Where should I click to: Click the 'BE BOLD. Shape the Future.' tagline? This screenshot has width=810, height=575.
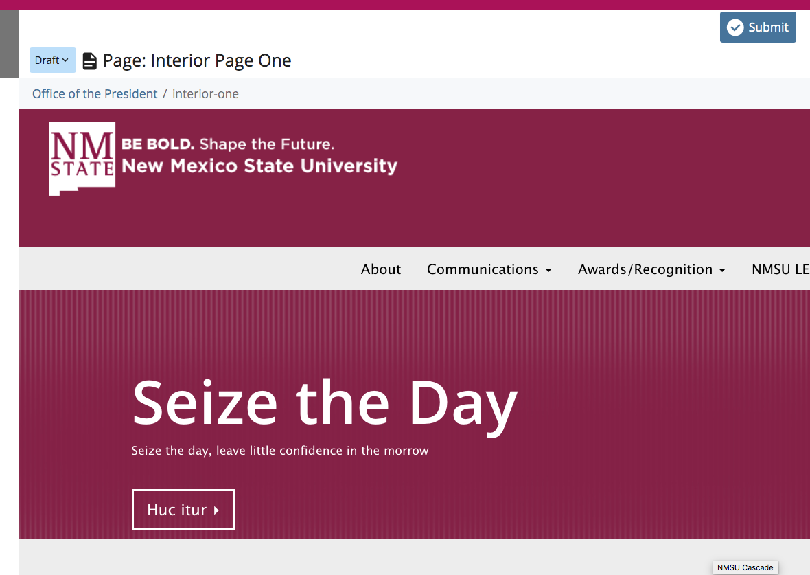click(228, 144)
